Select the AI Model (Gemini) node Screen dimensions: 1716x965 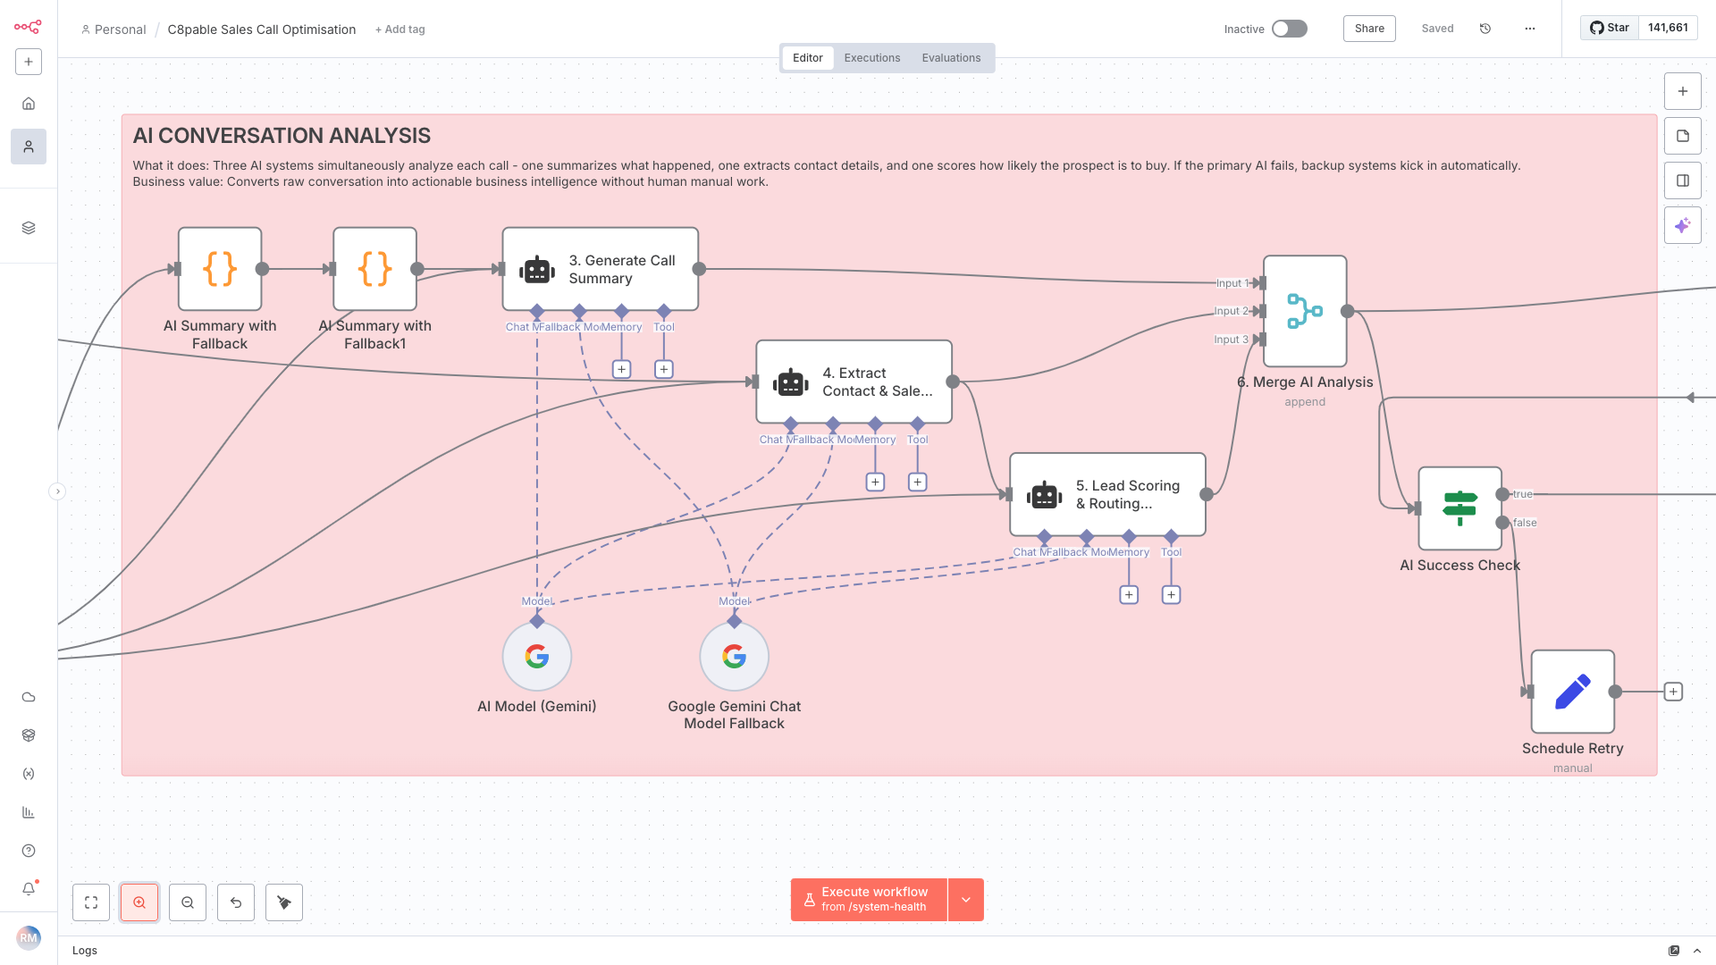(x=537, y=657)
